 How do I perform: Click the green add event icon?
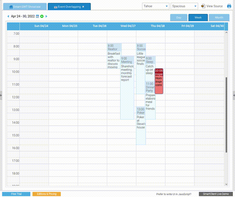42,16
